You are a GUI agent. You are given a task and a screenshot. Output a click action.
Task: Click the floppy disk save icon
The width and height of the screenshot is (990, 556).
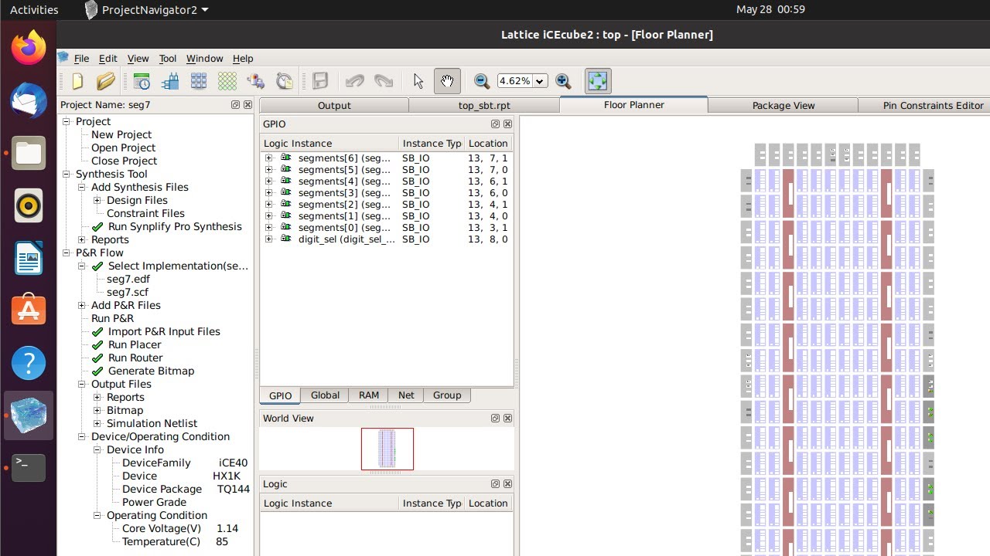pyautogui.click(x=320, y=81)
